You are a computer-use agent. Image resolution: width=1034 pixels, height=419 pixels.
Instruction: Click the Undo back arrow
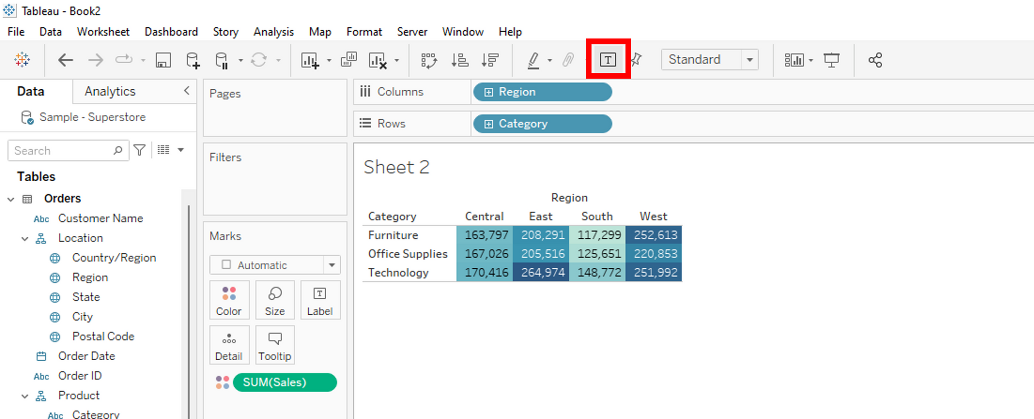pyautogui.click(x=66, y=60)
